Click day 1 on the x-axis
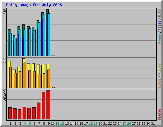 pos(11,124)
